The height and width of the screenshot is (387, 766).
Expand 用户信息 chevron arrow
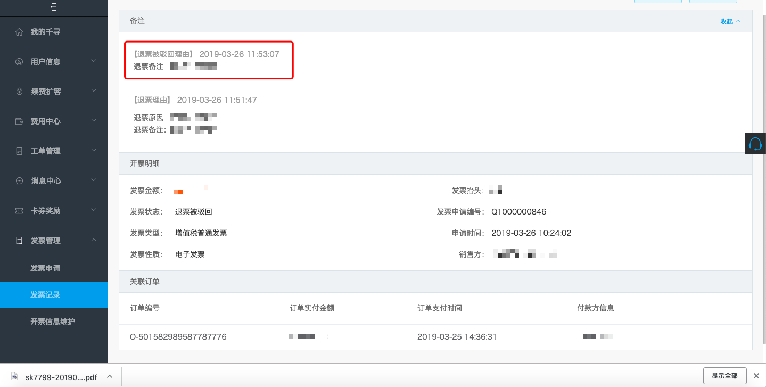pyautogui.click(x=94, y=61)
